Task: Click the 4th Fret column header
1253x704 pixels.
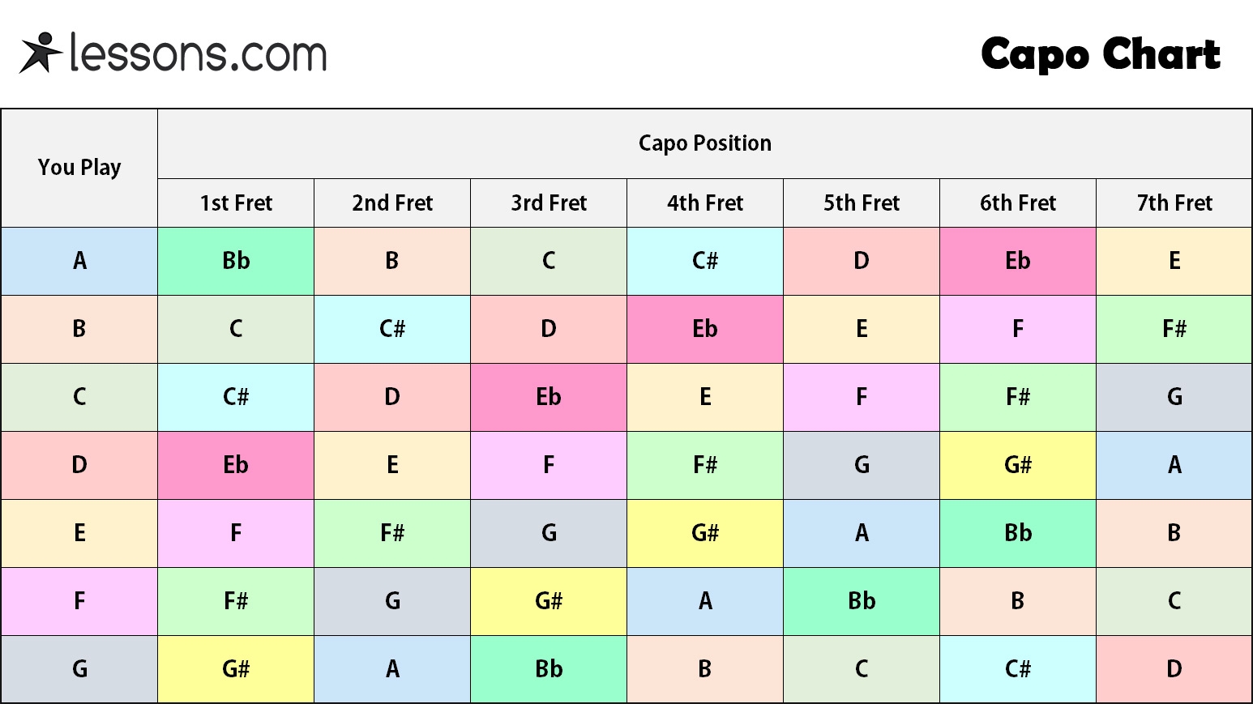Action: point(705,203)
